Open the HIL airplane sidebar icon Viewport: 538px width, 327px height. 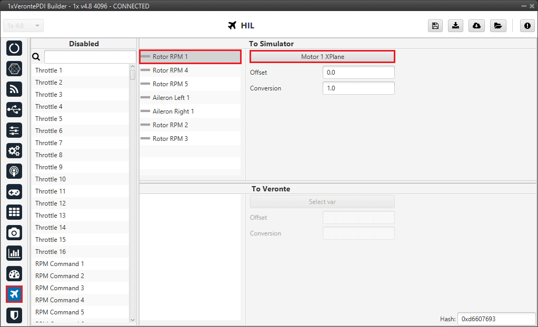coord(14,294)
